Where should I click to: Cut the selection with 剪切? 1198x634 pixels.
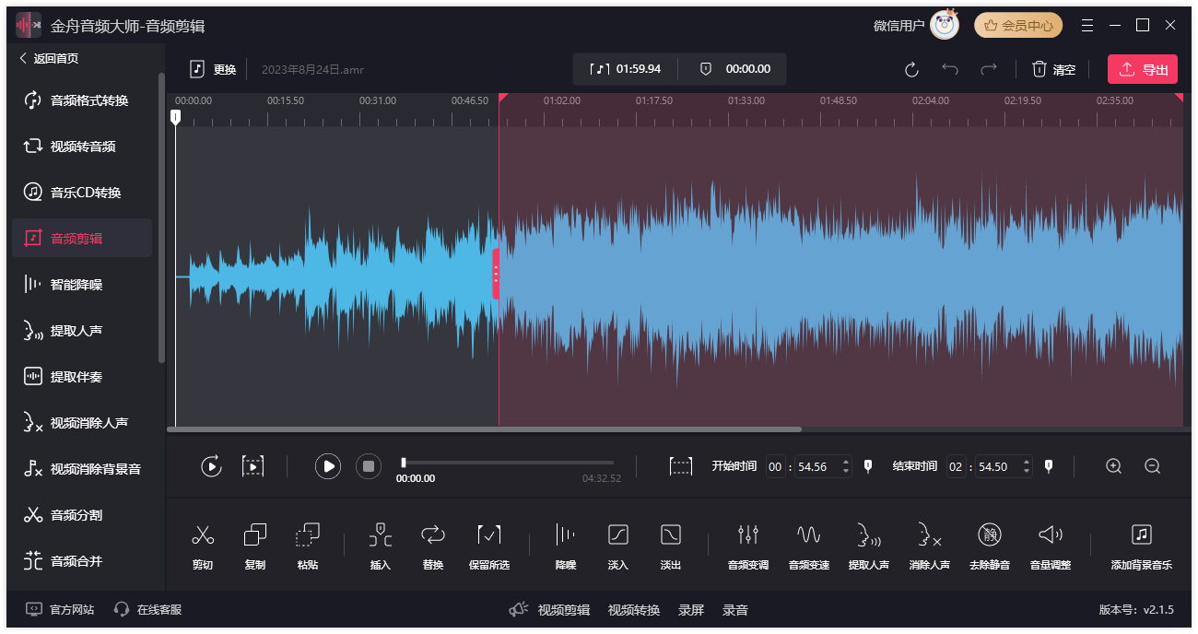coord(203,546)
